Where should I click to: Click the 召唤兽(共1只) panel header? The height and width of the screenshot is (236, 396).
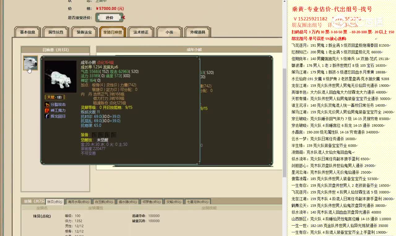pos(55,50)
